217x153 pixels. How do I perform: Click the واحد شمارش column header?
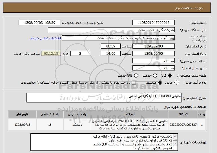point(77,115)
